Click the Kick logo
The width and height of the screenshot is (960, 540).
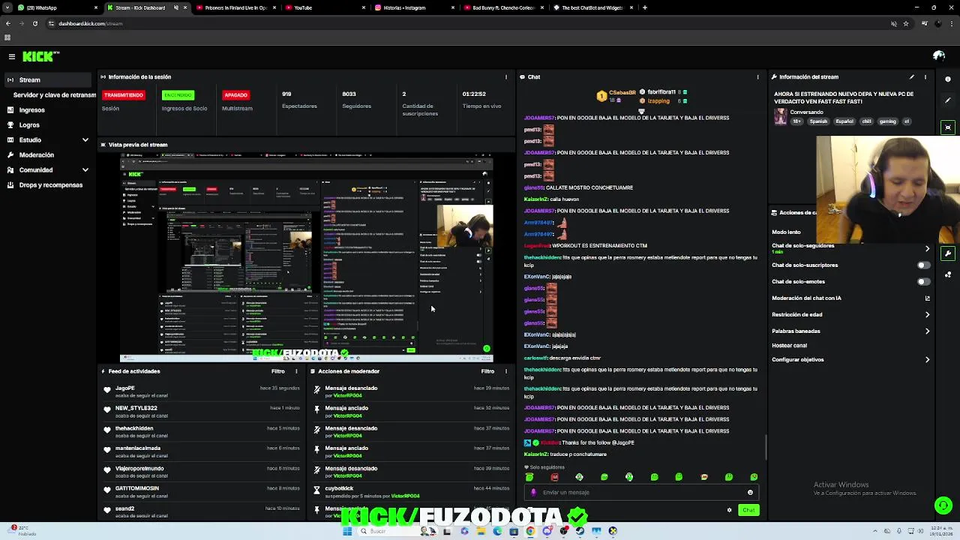40,56
